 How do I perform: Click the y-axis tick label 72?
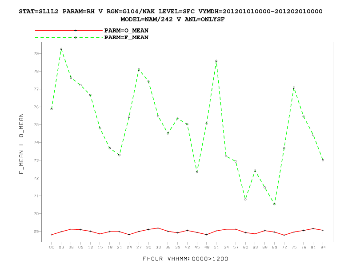[x=36, y=178]
